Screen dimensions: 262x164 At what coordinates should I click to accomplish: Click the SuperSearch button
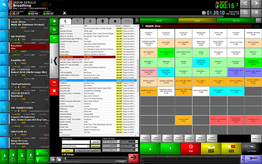(96, 146)
